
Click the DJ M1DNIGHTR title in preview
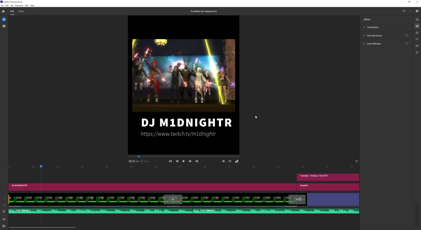tap(186, 123)
